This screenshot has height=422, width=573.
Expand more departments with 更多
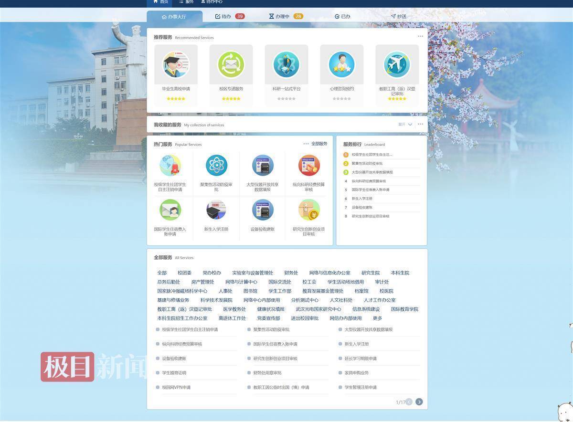tap(377, 318)
